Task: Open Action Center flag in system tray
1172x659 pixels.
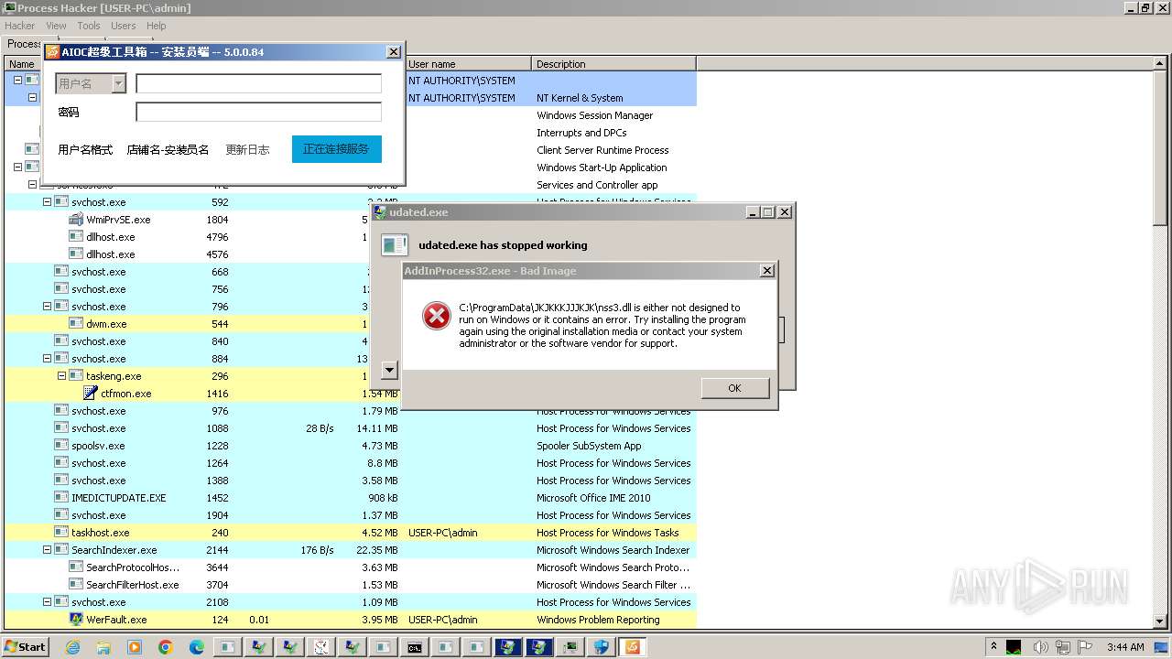Action: click(1085, 647)
